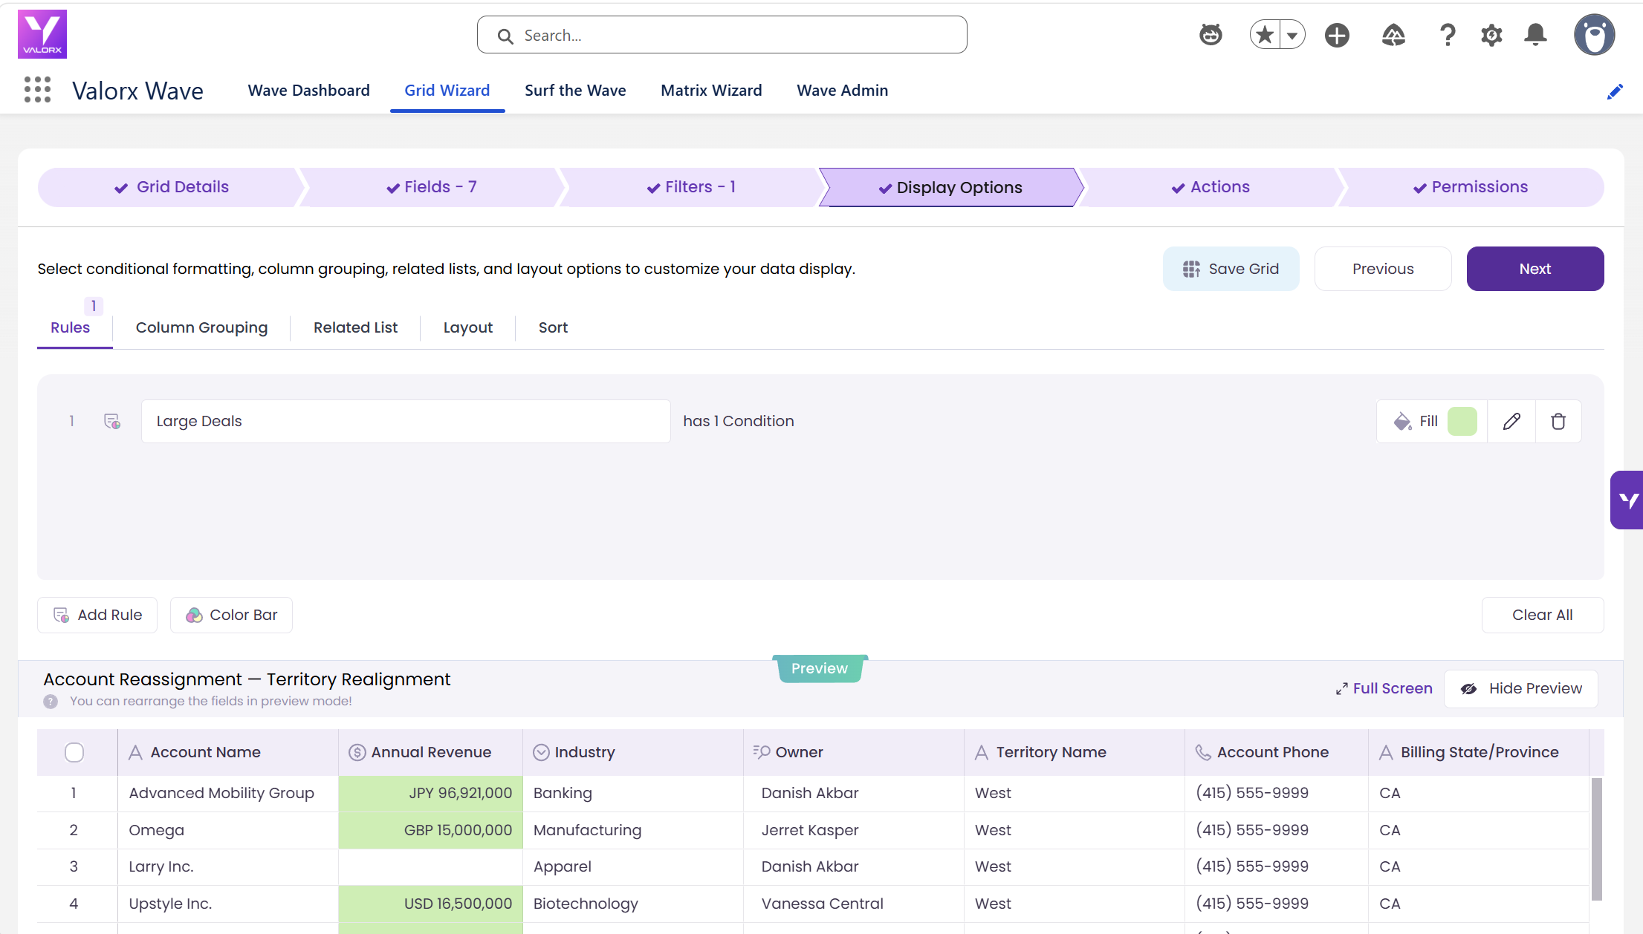Click the edit page pencil icon
1643x934 pixels.
tap(1614, 92)
